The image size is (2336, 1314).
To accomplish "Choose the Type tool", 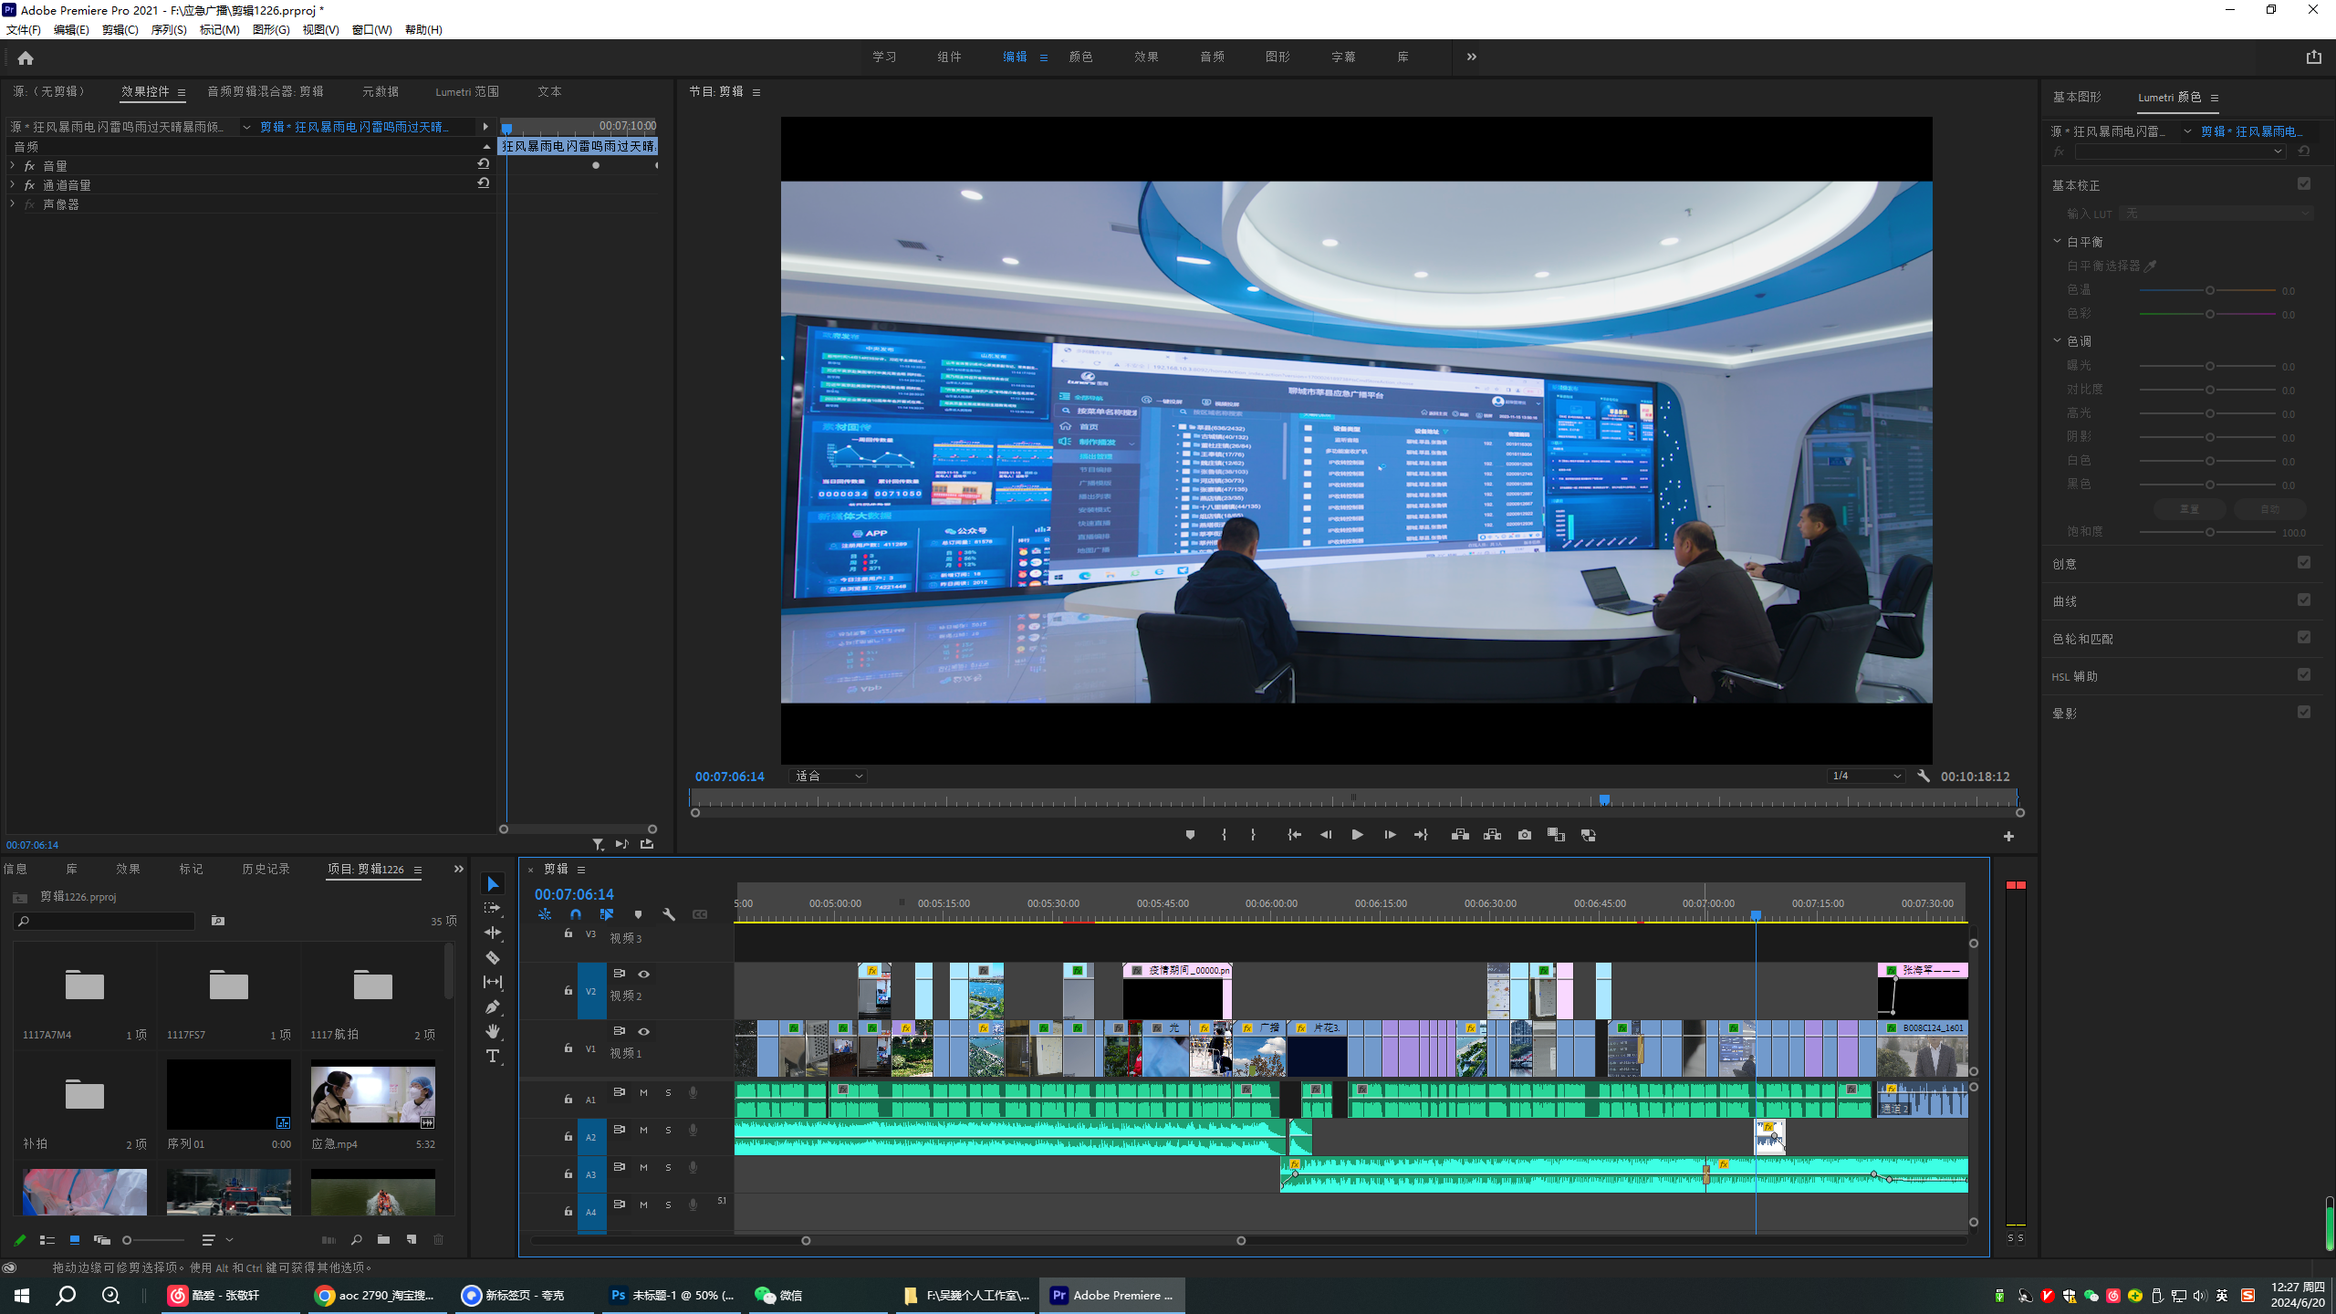I will (x=493, y=1056).
